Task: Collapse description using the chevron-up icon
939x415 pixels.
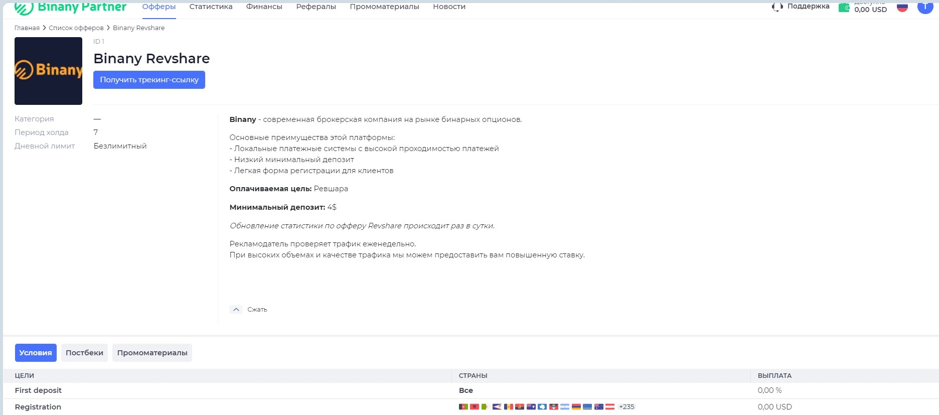Action: click(x=236, y=310)
